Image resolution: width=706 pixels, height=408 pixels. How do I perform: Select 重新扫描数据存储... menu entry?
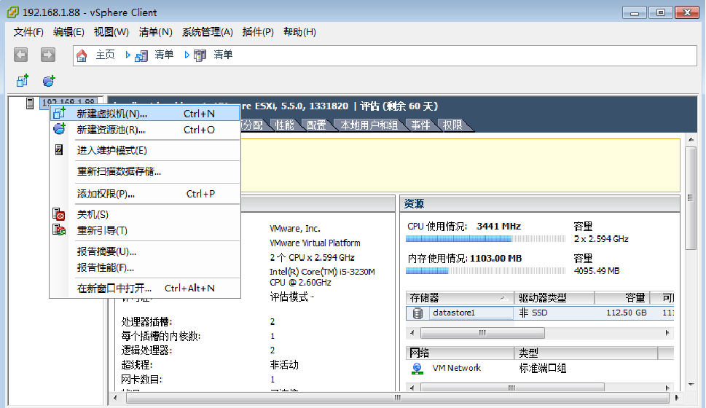pyautogui.click(x=145, y=171)
